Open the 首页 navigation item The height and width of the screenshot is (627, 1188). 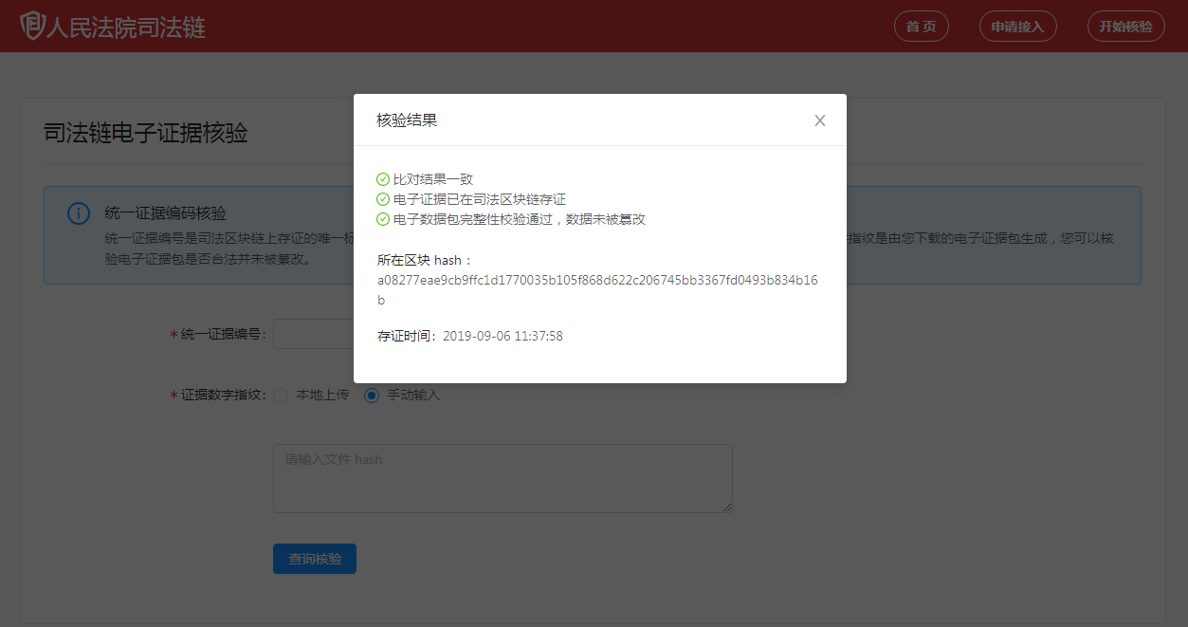pos(921,26)
